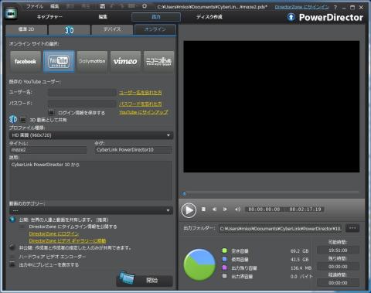Click the output folder path field
Screen dimensions: 371x293
(x=281, y=228)
